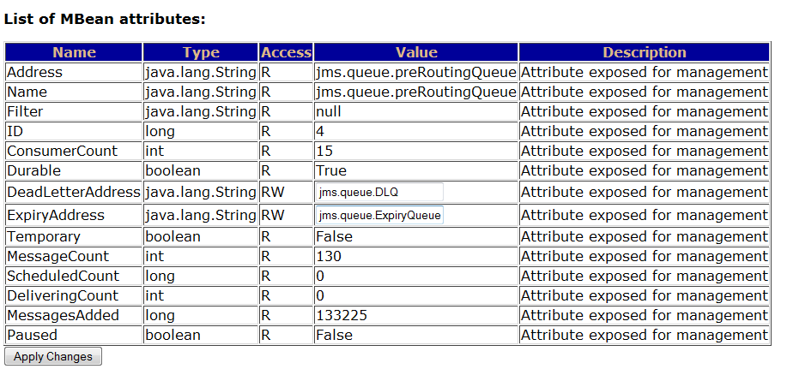
Task: Select the ConsumerCount value 15
Action: [416, 152]
